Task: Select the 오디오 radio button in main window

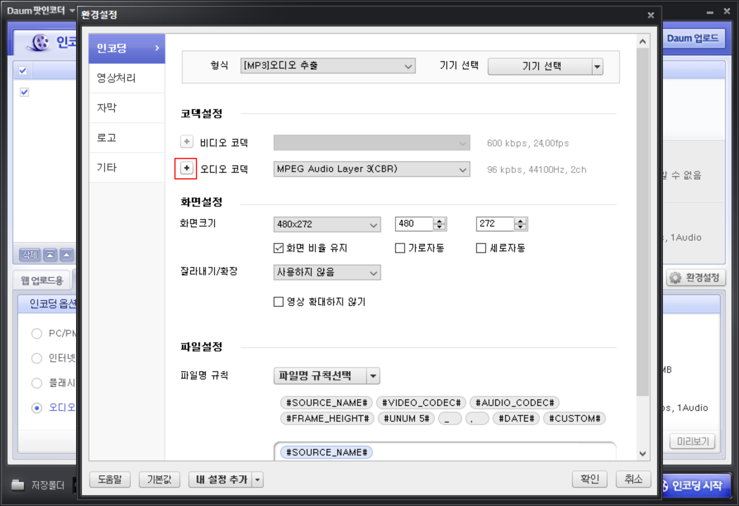Action: coord(37,408)
